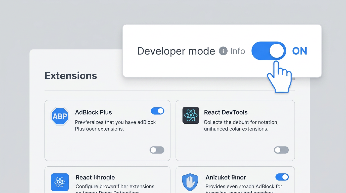Disable the blue AdBlock Plus toggle
This screenshot has width=346, height=193.
pyautogui.click(x=157, y=111)
